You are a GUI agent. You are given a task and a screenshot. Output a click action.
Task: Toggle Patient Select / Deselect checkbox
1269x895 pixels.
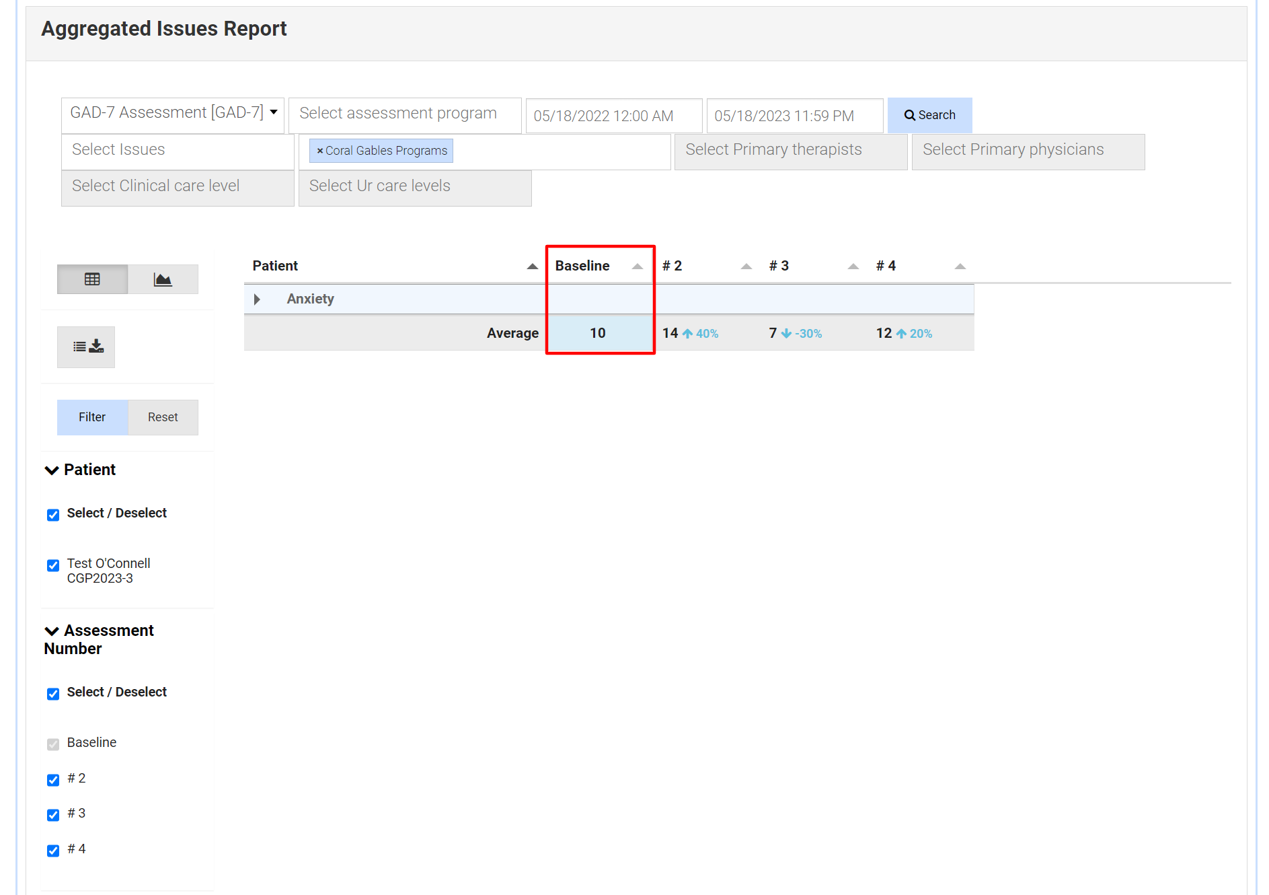pos(53,515)
